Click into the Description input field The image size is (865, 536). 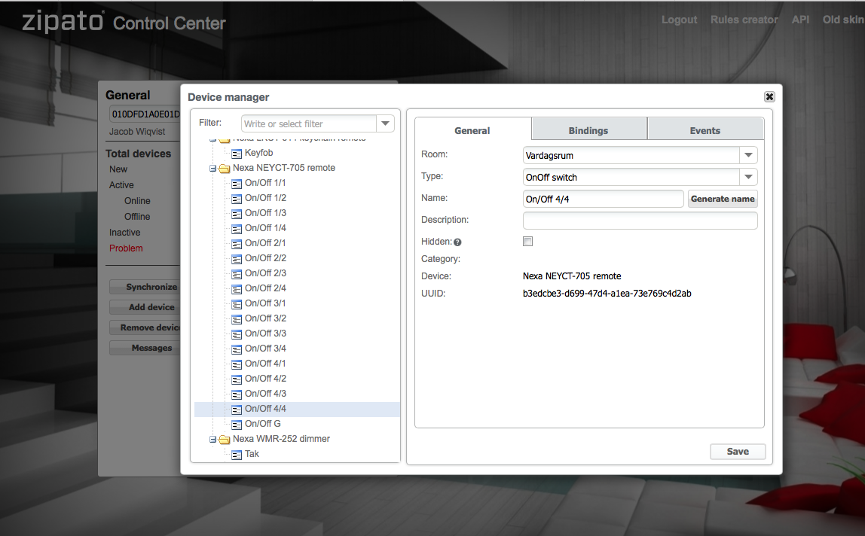[x=640, y=220]
